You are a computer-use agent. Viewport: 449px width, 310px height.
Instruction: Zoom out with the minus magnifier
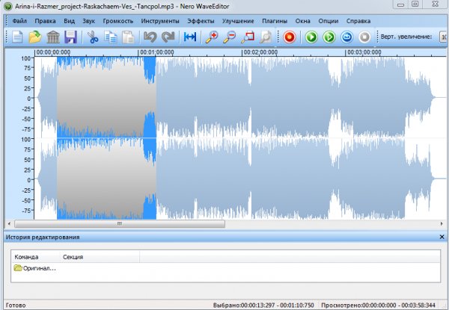click(x=230, y=37)
